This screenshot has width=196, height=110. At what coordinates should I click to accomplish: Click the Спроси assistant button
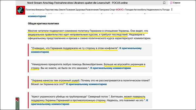175,3
